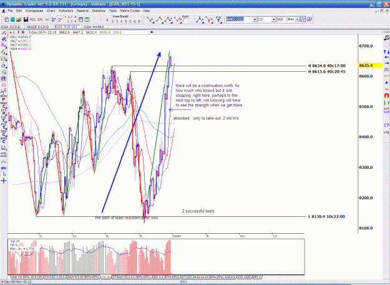Click the 500 bars input field
Image resolution: width=390 pixels, height=285 pixels.
[281, 19]
